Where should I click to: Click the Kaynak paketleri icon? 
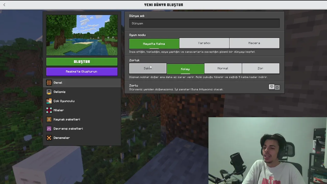click(49, 119)
